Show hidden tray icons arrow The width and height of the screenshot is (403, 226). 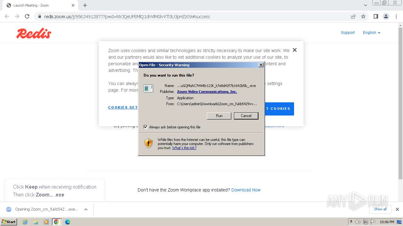pyautogui.click(x=351, y=222)
